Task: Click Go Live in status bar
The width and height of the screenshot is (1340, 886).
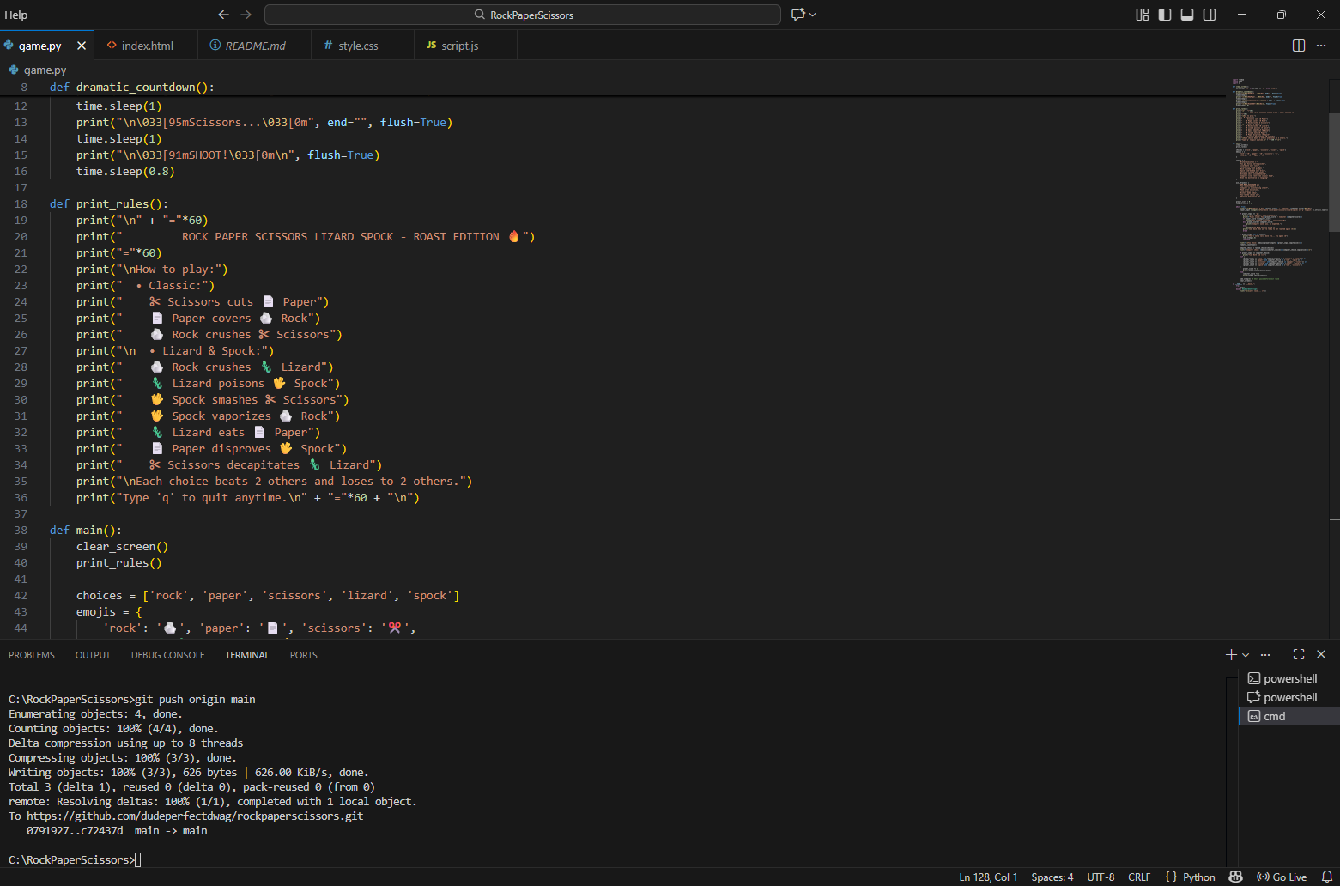Action: pos(1282,877)
